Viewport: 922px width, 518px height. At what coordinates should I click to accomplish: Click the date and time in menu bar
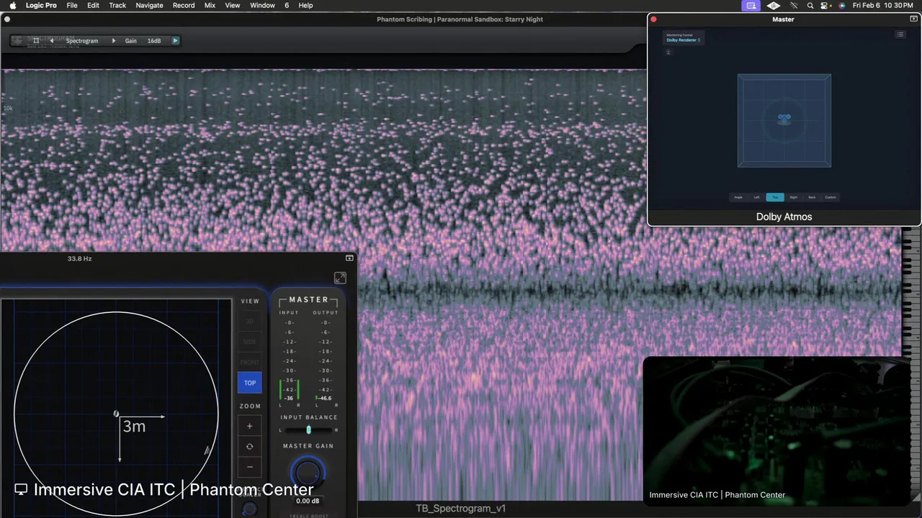[883, 5]
